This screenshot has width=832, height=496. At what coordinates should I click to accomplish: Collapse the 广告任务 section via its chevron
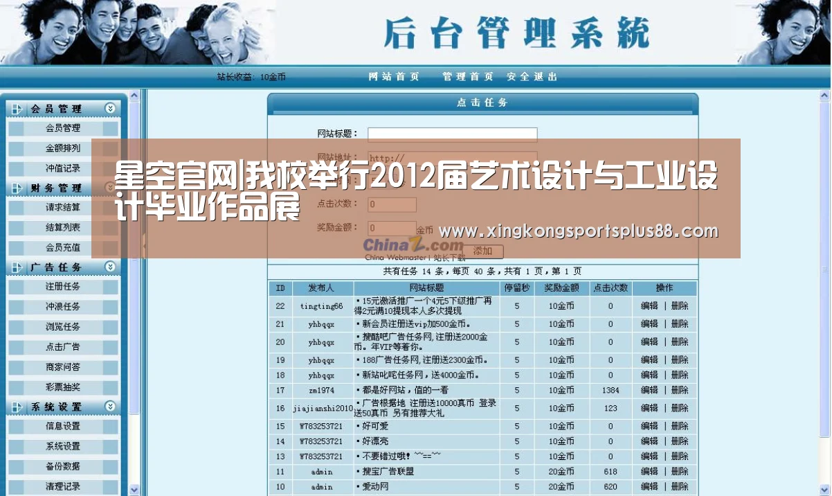(x=110, y=266)
